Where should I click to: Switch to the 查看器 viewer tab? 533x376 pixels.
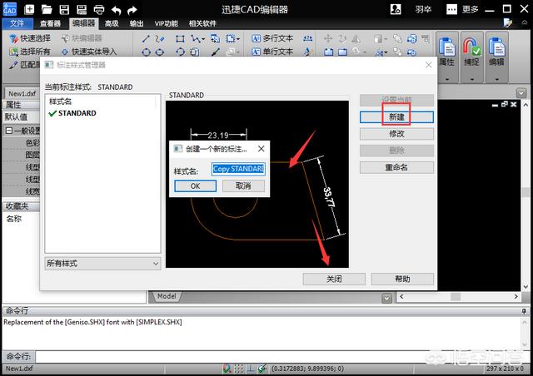[50, 23]
